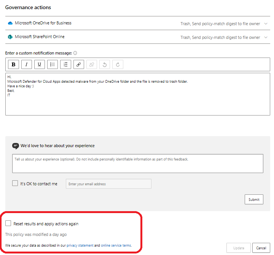274x255 pixels.
Task: Add a hyperlink to the message
Action: coord(78,64)
